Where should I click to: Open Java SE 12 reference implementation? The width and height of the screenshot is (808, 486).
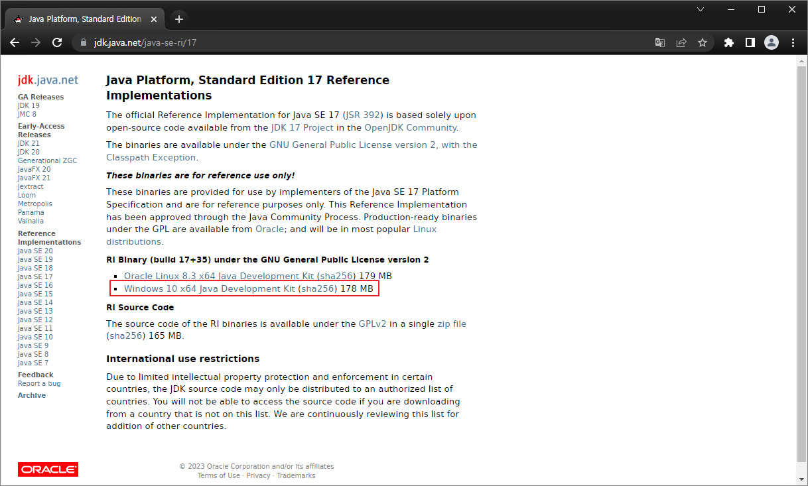[35, 320]
